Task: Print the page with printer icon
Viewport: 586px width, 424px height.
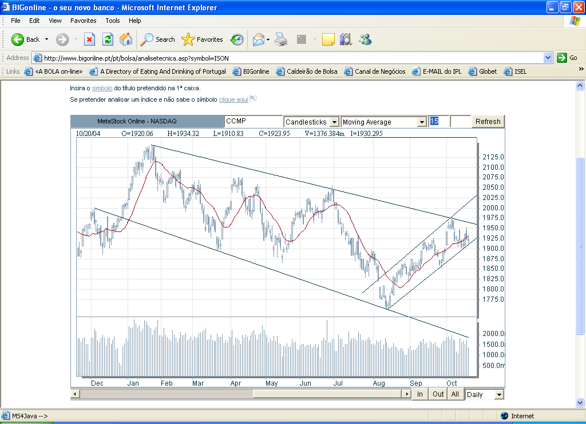Action: pyautogui.click(x=281, y=39)
